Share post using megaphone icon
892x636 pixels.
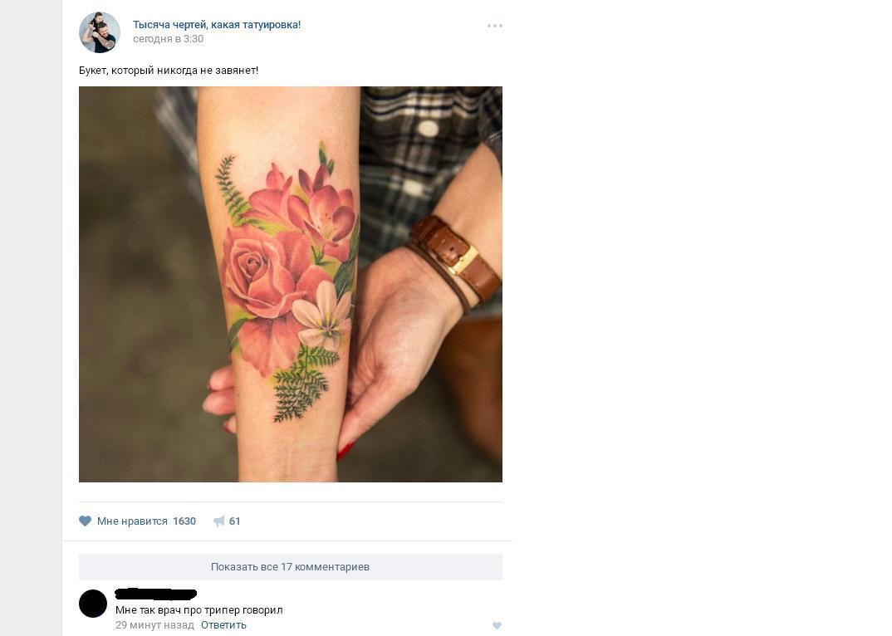219,521
